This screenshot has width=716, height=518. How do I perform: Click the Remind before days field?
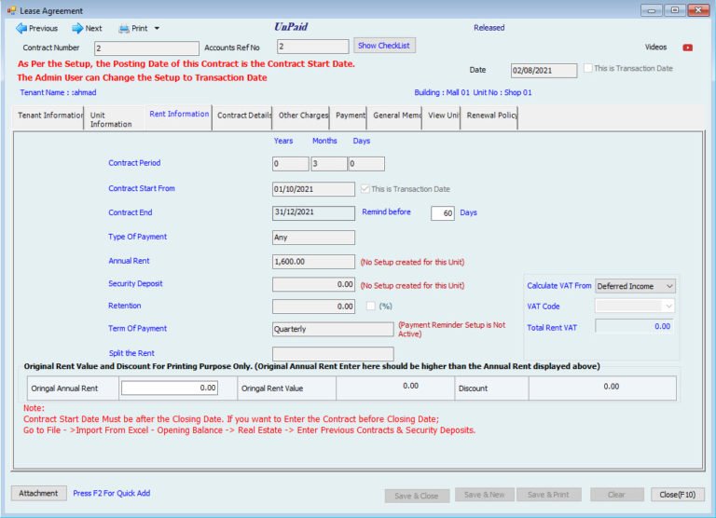pos(443,213)
